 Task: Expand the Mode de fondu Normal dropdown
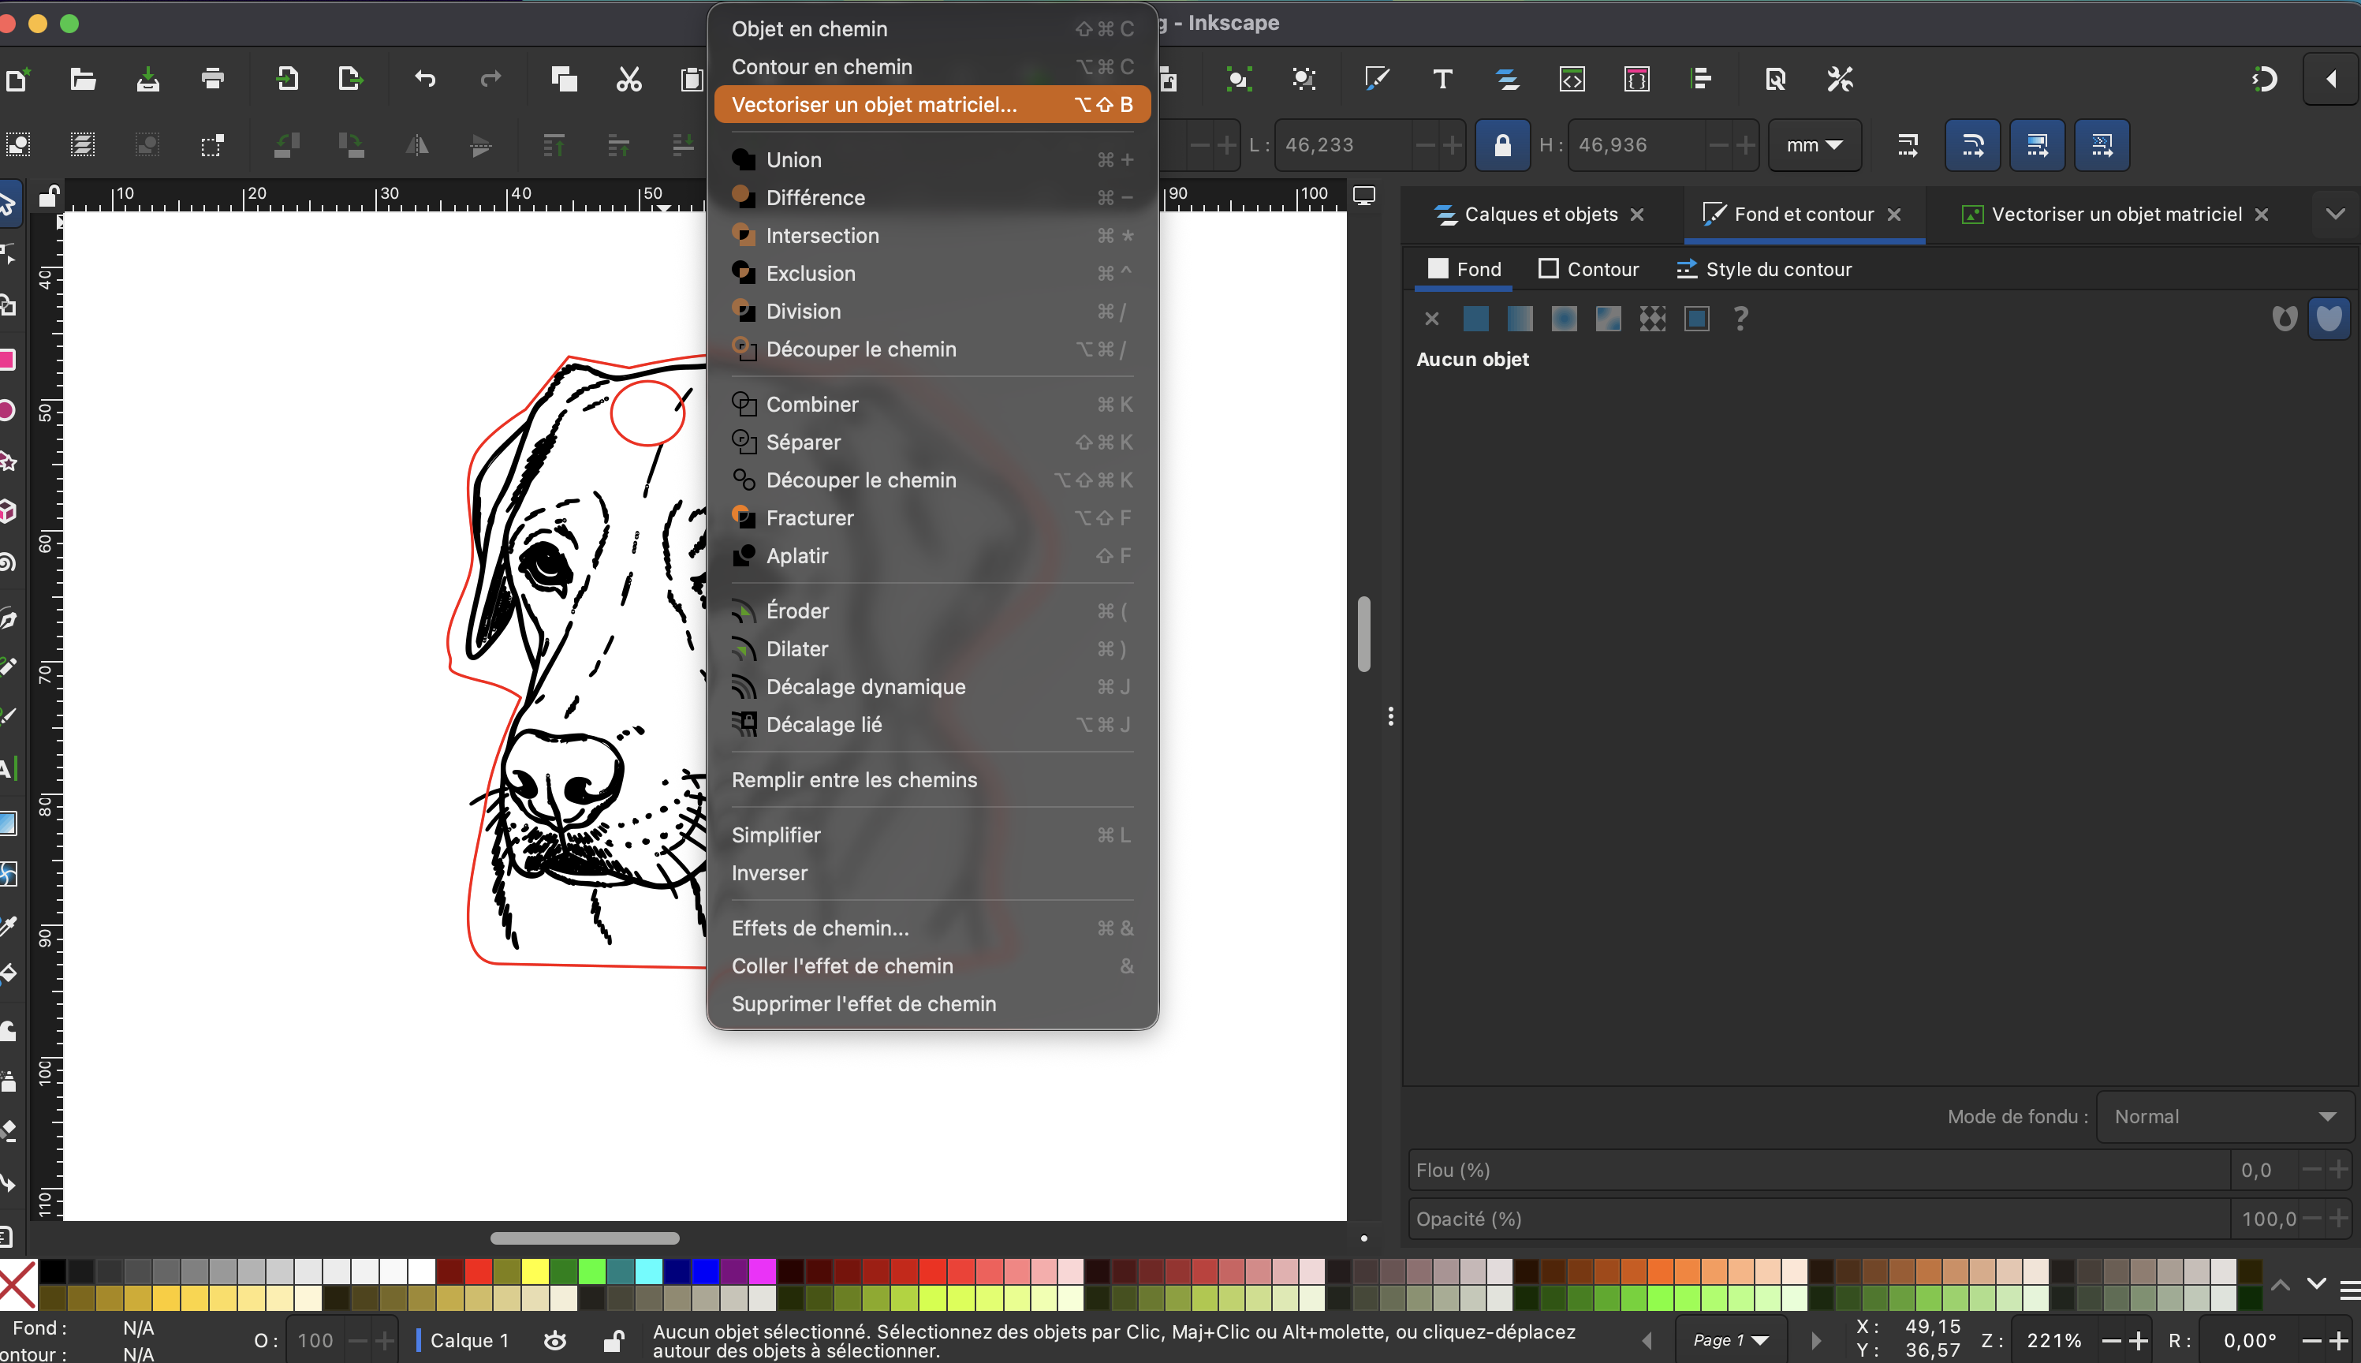click(x=2225, y=1117)
